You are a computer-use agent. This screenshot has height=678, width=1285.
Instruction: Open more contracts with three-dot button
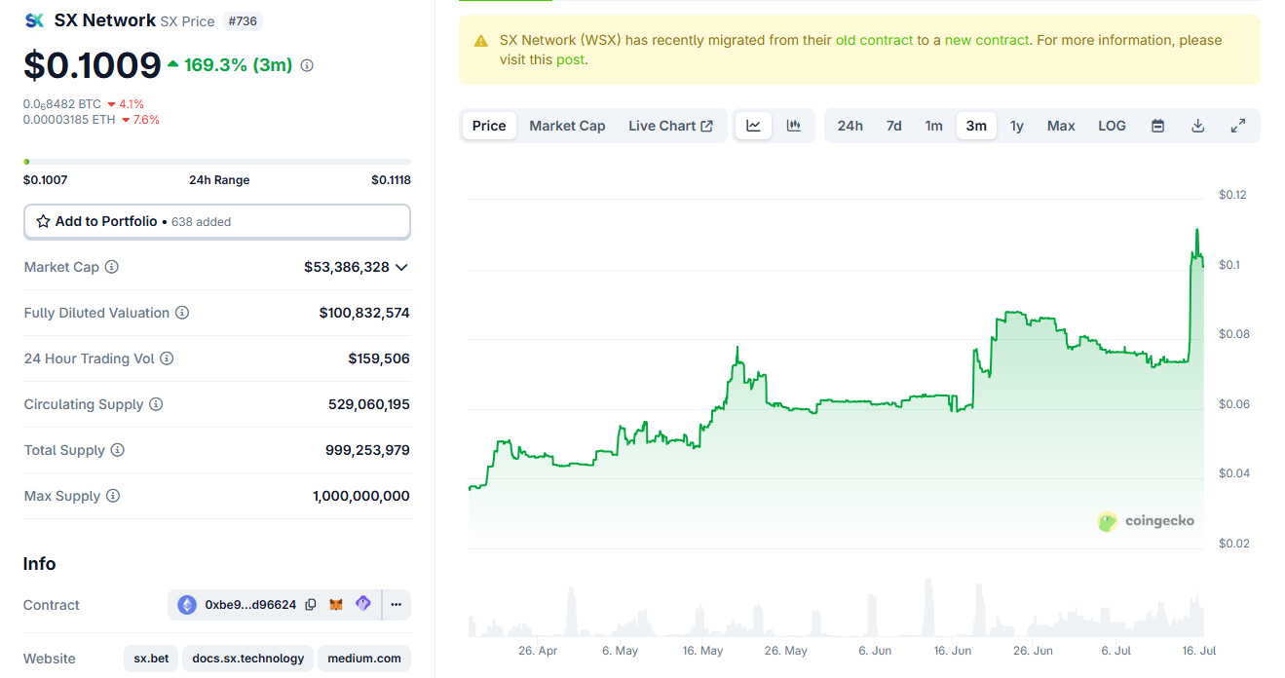[397, 605]
